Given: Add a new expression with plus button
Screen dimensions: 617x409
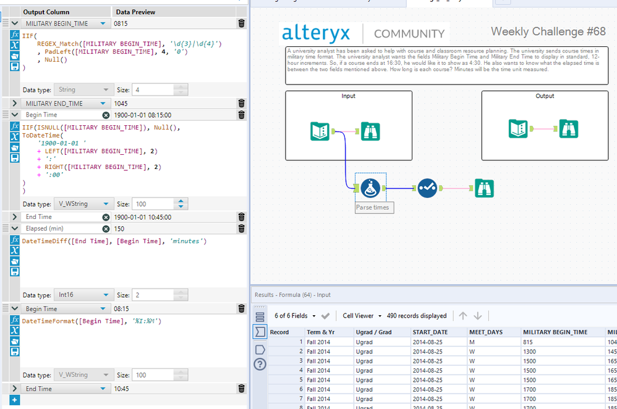Looking at the screenshot, I should pos(15,400).
